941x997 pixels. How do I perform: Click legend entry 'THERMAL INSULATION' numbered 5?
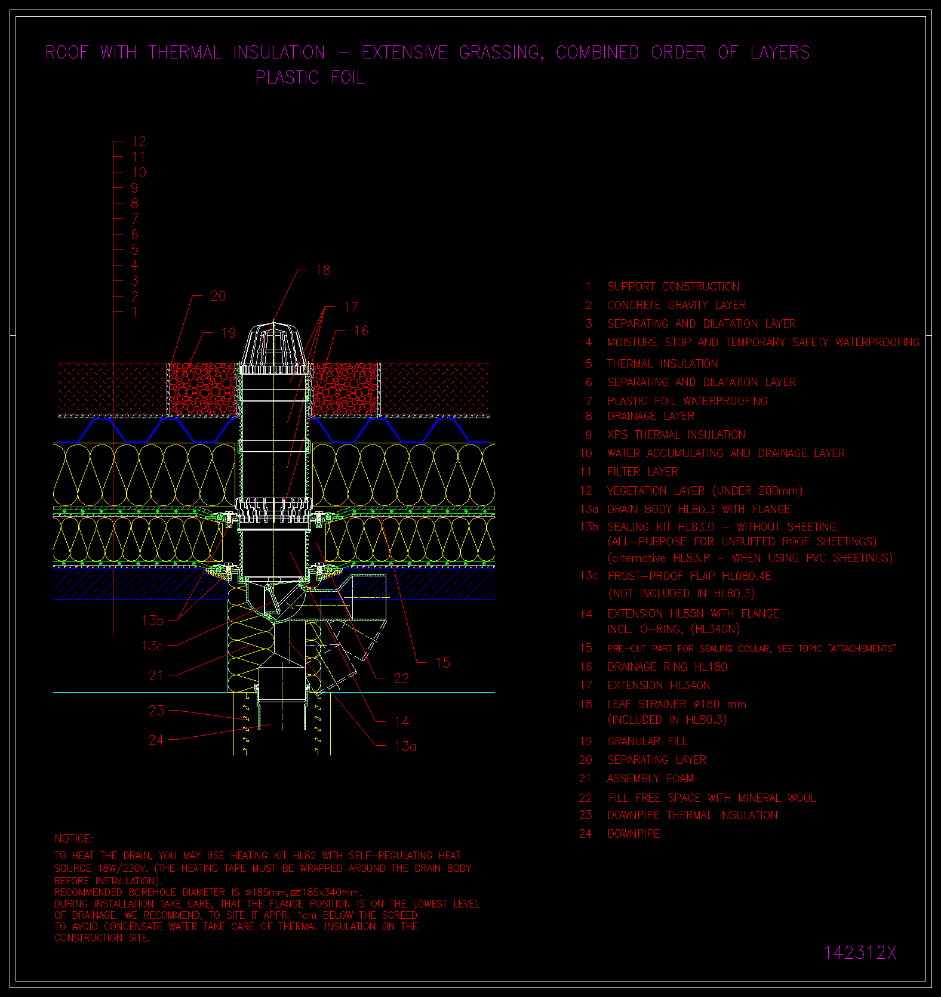coord(663,364)
